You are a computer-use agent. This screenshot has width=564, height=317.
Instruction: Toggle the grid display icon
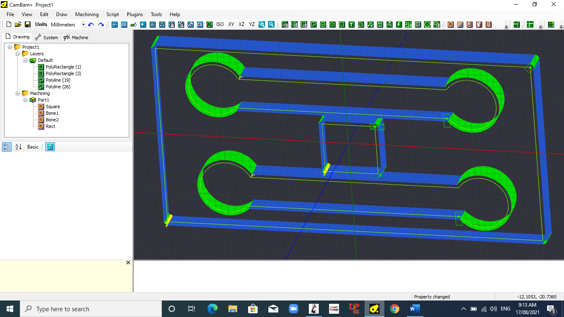124,24
